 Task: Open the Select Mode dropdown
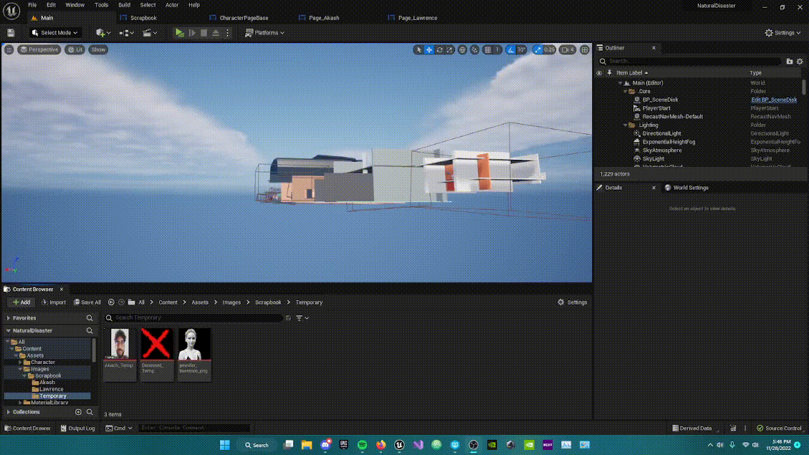click(x=55, y=33)
